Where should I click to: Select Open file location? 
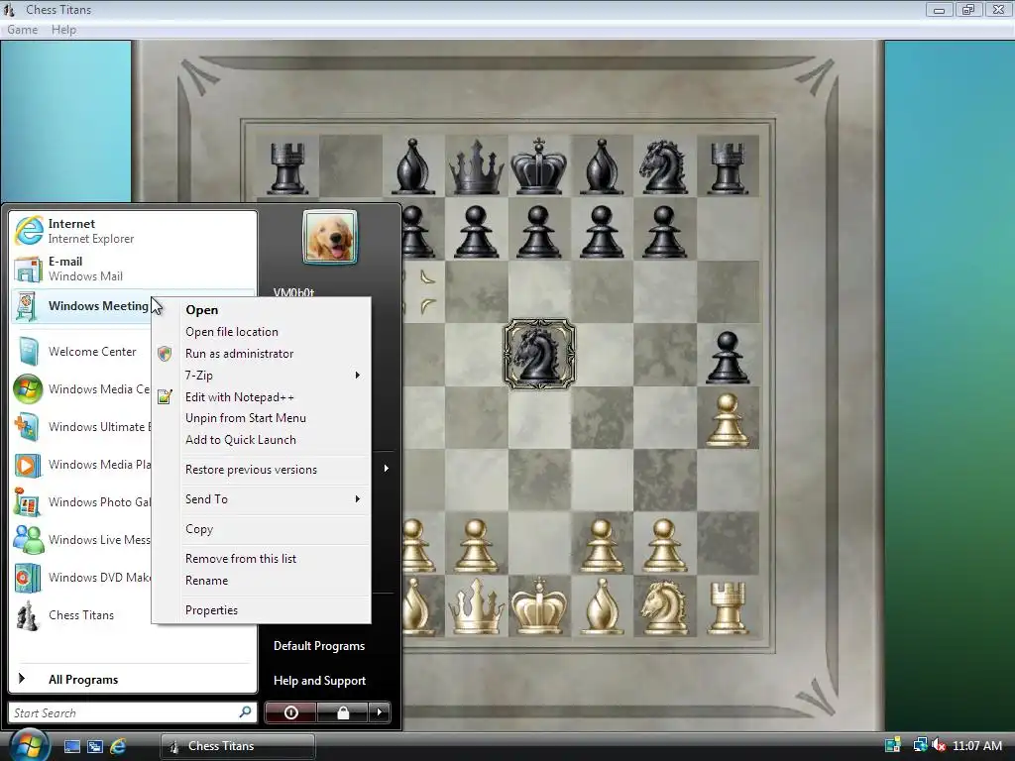click(262, 331)
